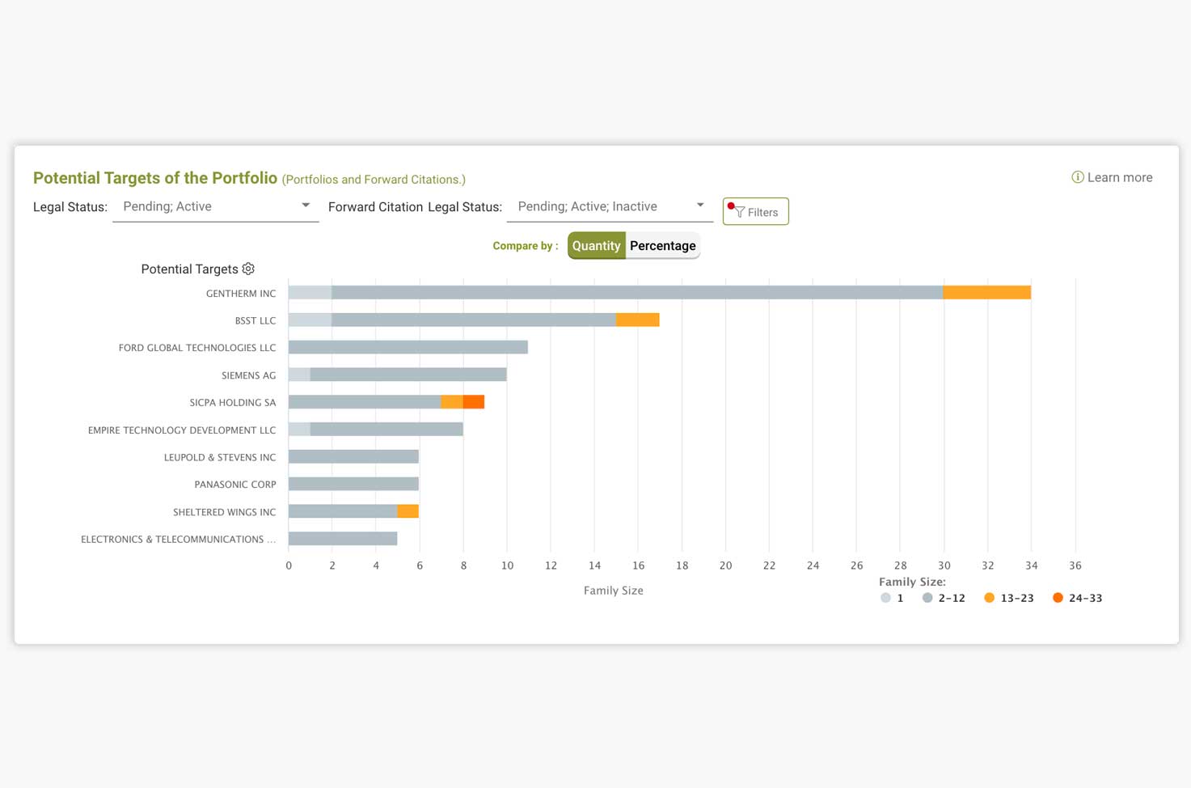Screen dimensions: 1191x788
Task: Open the Legal Status dropdown
Action: [216, 206]
